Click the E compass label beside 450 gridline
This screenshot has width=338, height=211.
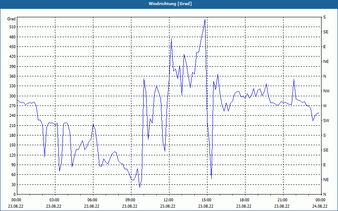click(x=324, y=47)
